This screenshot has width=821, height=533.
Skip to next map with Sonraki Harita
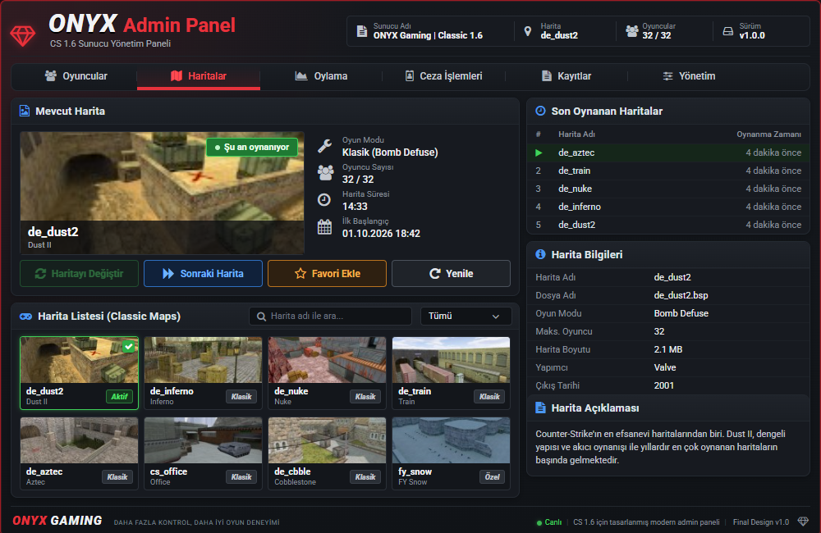(203, 274)
